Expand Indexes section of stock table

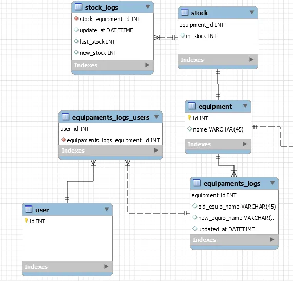coord(251,59)
